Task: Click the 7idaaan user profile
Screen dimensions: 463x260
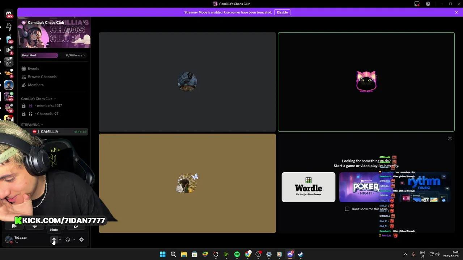Action: point(25,239)
